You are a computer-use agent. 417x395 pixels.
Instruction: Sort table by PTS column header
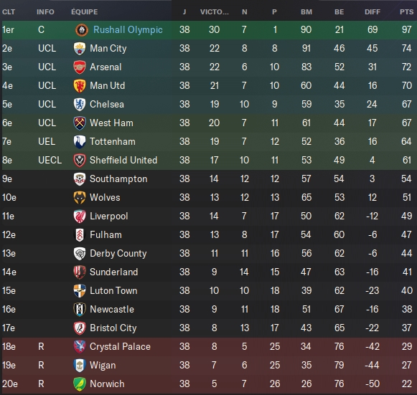[407, 12]
